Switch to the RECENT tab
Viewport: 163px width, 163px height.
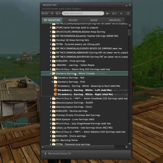point(73,20)
